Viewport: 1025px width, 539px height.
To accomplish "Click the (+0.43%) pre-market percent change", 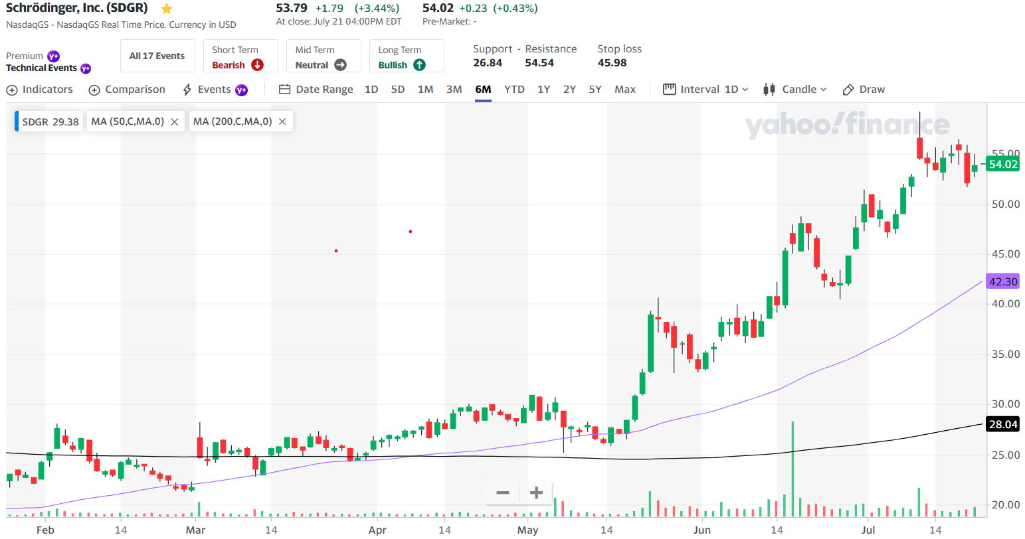I will (515, 9).
